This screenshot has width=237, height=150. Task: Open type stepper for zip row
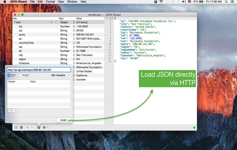[x=74, y=30]
